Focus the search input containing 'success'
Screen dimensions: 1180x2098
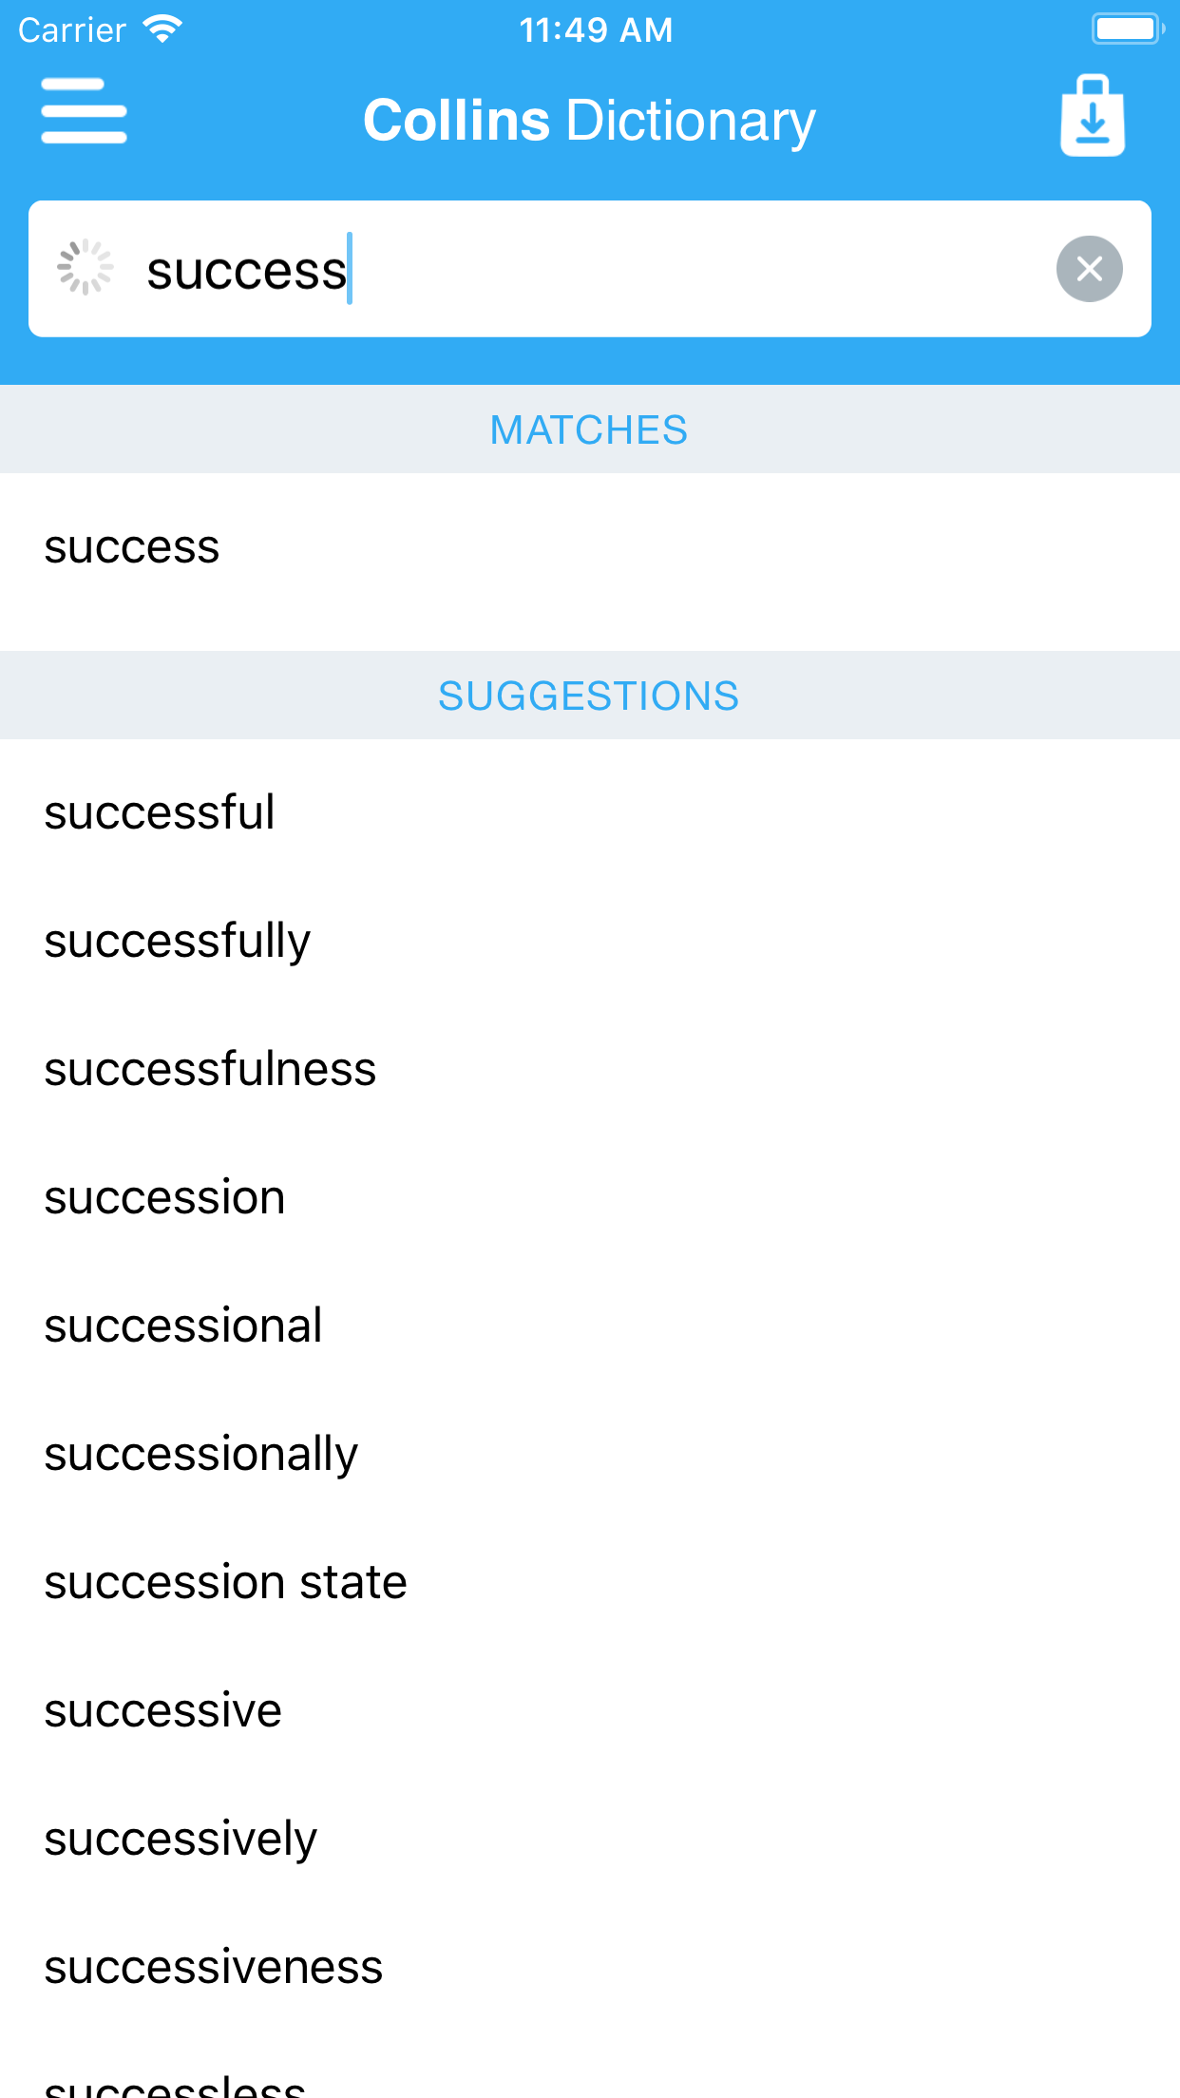pos(589,269)
